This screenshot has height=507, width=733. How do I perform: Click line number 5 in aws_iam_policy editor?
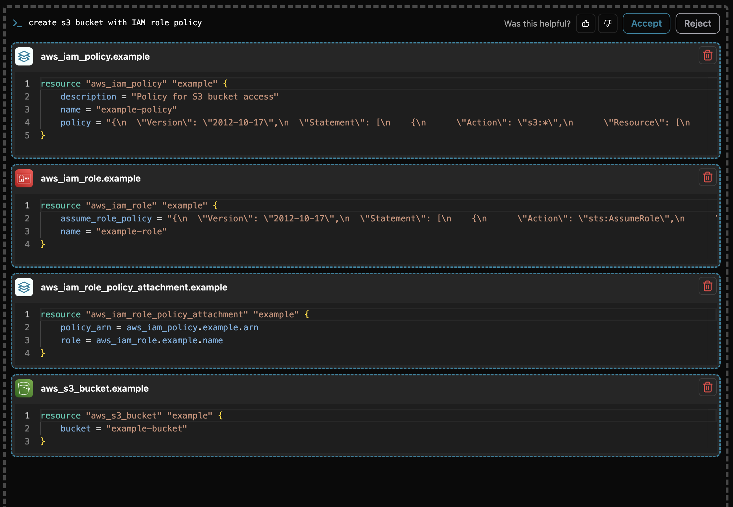coord(27,136)
